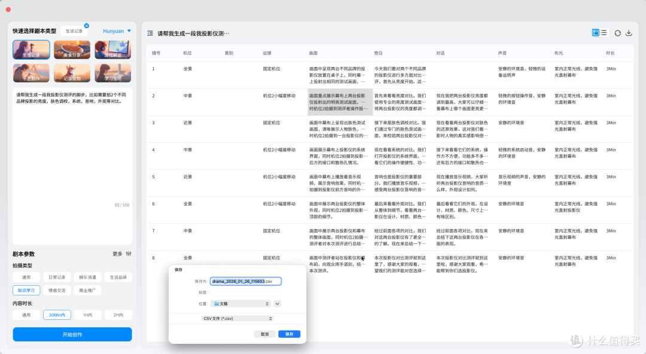Click the 景别 column header

[x=228, y=53]
